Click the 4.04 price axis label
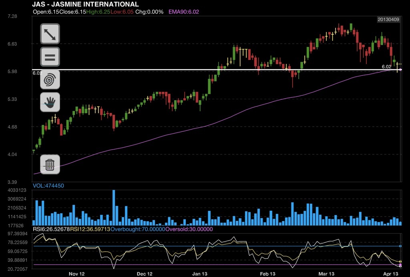This screenshot has height=277, width=410. 12,154
